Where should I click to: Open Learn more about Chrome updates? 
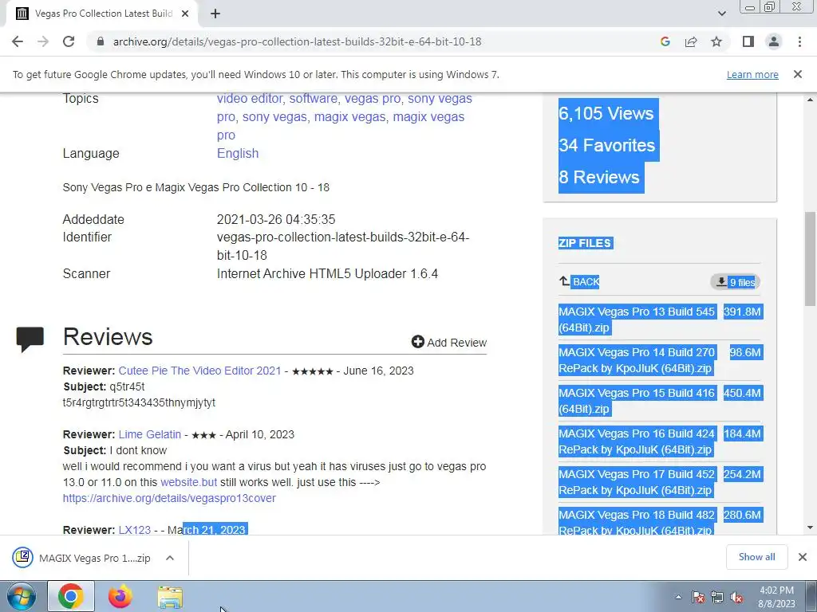(752, 75)
